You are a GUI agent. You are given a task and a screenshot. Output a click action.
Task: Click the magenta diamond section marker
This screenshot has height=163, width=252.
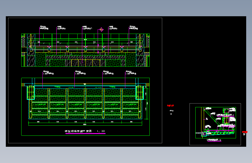pyautogui.click(x=101, y=30)
